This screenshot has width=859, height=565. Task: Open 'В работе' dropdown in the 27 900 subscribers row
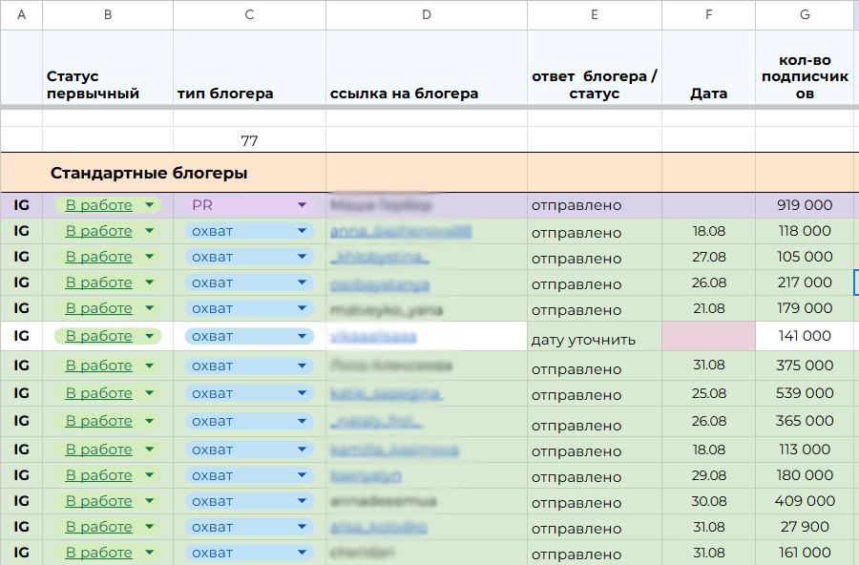point(150,527)
